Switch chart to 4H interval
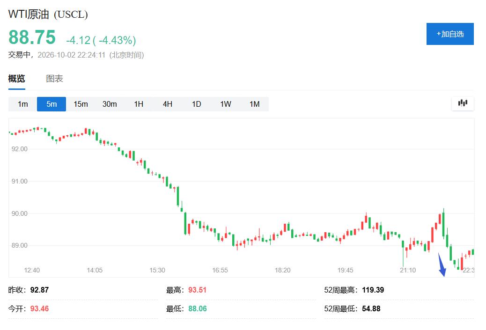 (x=168, y=104)
